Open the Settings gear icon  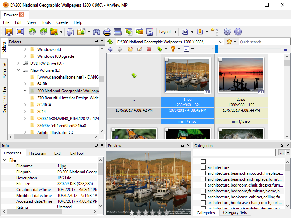[227, 32]
